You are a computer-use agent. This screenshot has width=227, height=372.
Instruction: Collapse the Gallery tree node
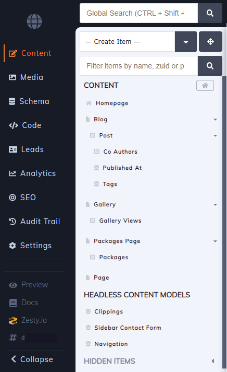(x=215, y=204)
